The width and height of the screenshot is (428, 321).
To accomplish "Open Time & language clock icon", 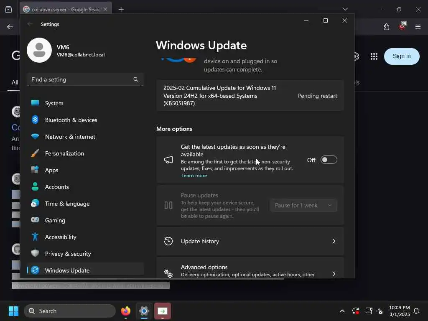I will [35, 204].
